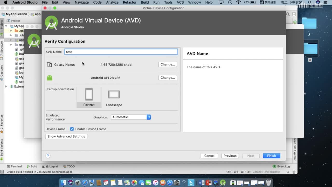The image size is (332, 187).
Task: Open Android Studio from the Dock
Action: pyautogui.click(x=223, y=183)
